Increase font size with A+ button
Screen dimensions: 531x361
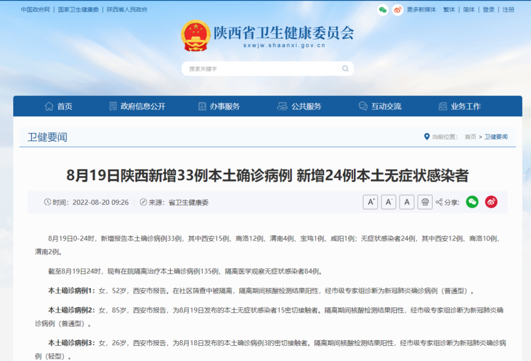(371, 202)
